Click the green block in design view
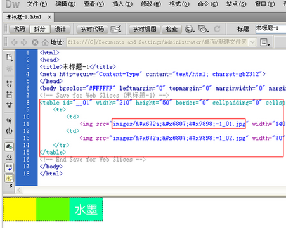The image size is (286, 228). click(x=53, y=209)
